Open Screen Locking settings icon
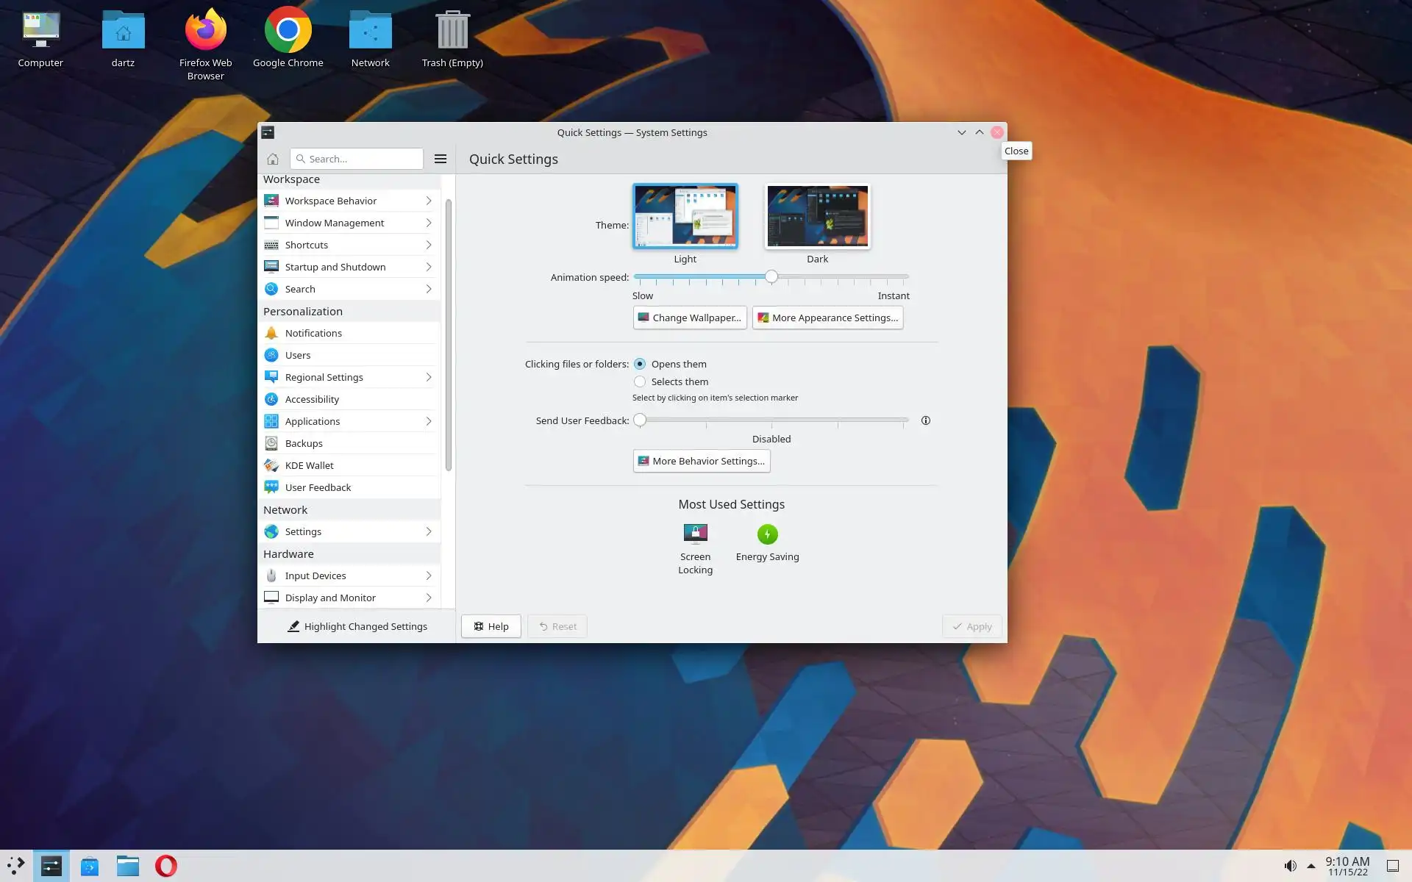 (695, 534)
